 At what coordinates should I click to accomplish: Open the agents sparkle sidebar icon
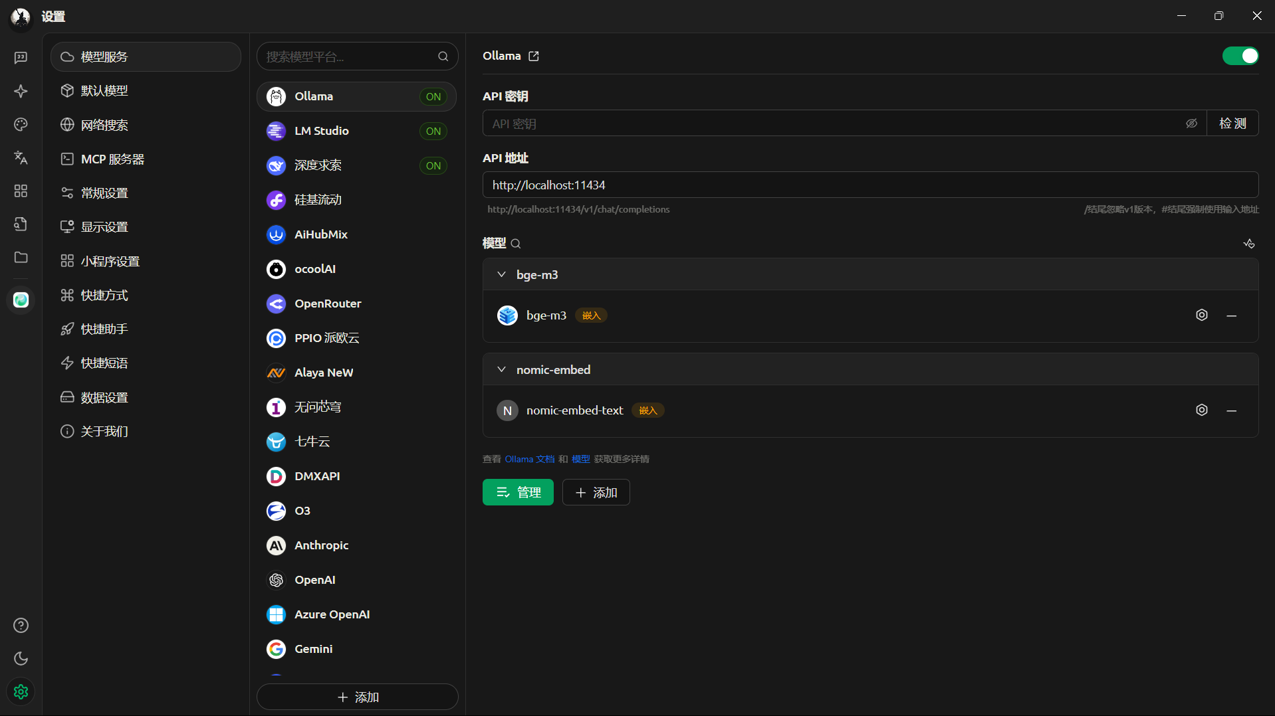tap(21, 91)
